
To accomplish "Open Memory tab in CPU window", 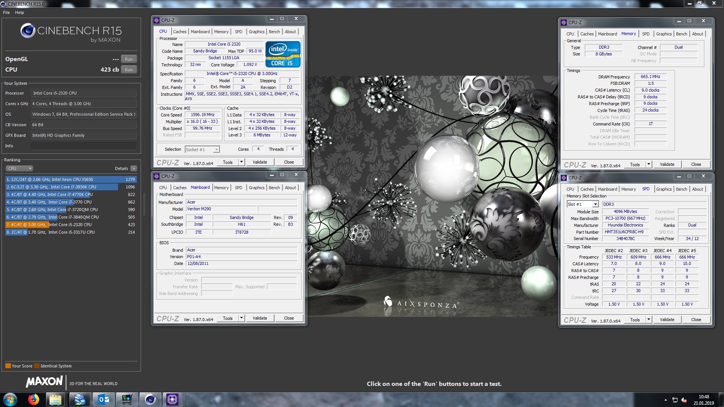I will (221, 32).
